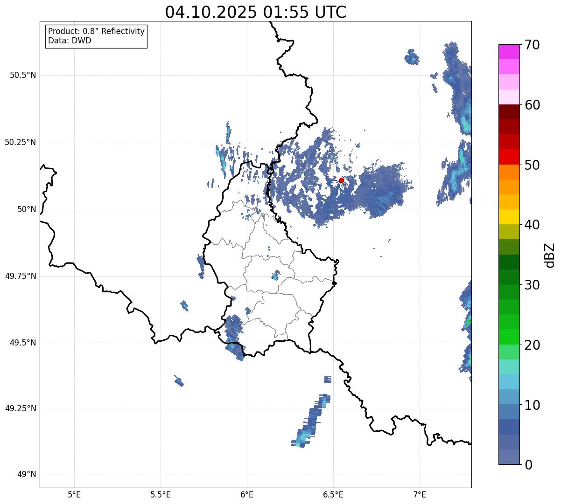This screenshot has width=561, height=504.
Task: Click the 49.25°N latitude label
Action: pyautogui.click(x=21, y=409)
